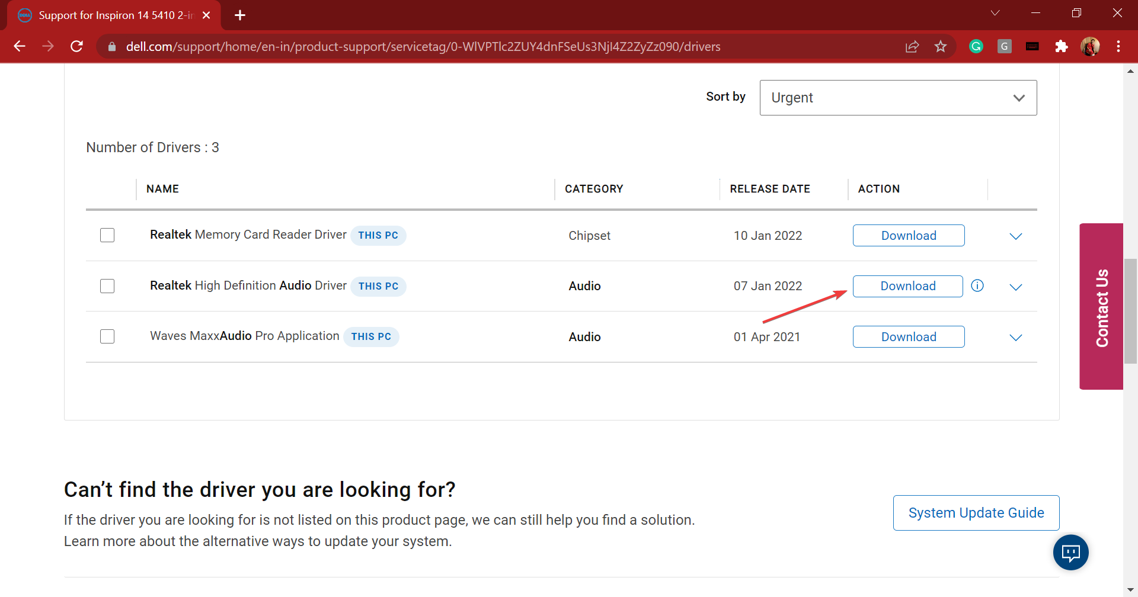Switch to the Support for Inspiron 14 5410 tab

point(114,15)
